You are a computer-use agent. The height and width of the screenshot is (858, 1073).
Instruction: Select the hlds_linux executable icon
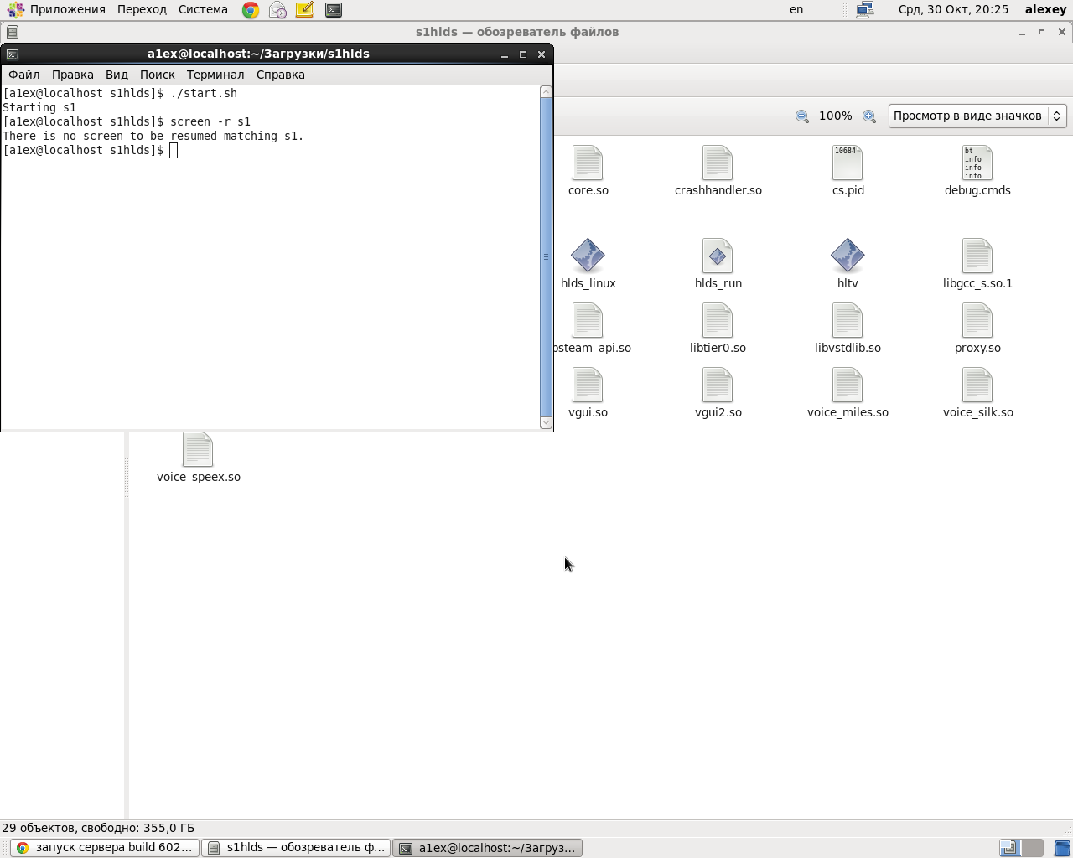pos(588,256)
